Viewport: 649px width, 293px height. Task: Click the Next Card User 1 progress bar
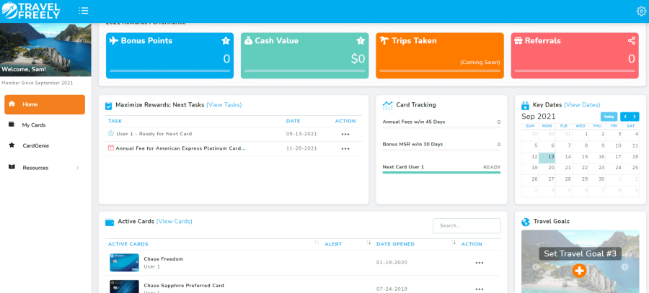(441, 172)
